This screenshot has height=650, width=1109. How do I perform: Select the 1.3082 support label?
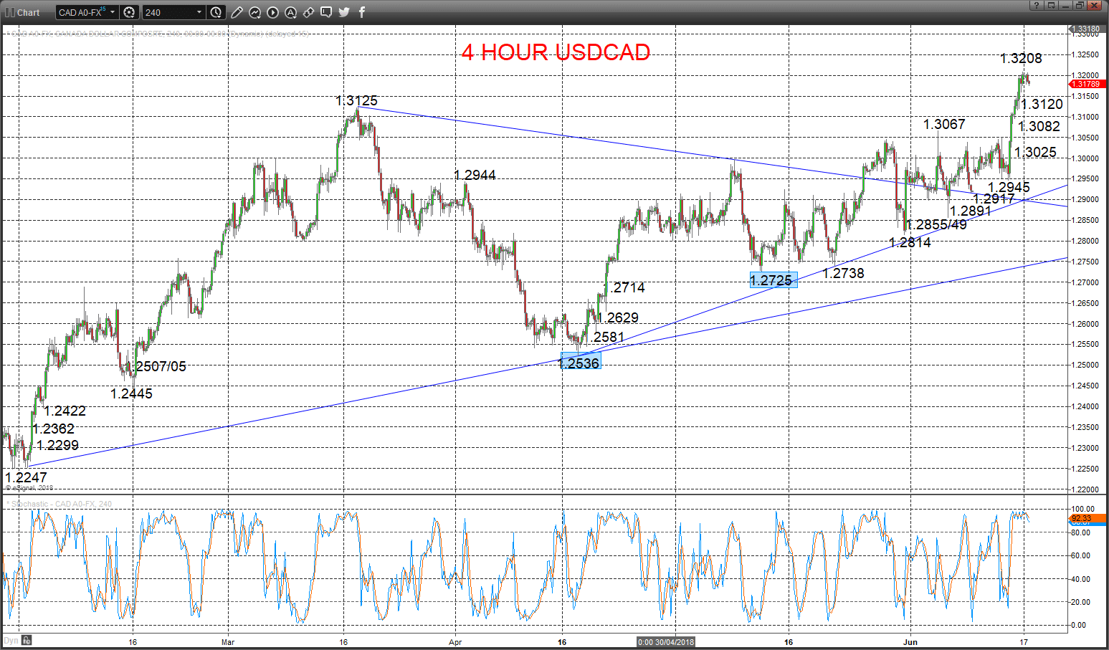point(1039,126)
